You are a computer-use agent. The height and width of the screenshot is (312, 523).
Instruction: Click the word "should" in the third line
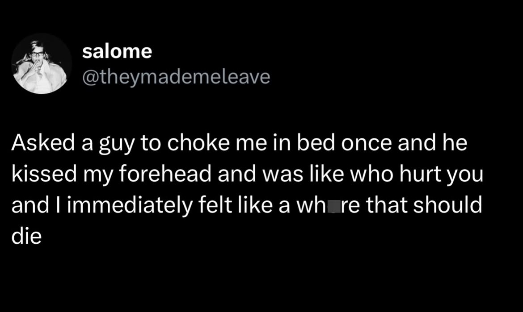[x=447, y=205]
